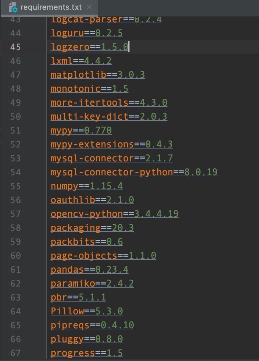Click the more-itertools package name

pyautogui.click(x=89, y=103)
